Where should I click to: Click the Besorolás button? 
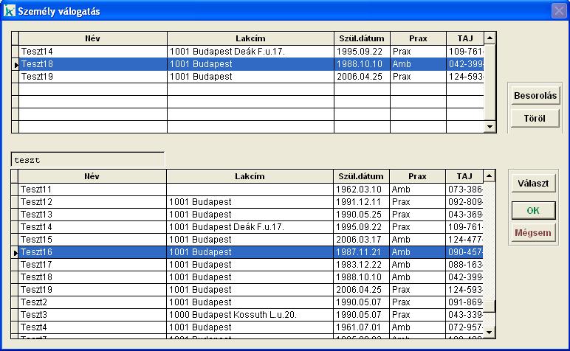click(x=535, y=96)
